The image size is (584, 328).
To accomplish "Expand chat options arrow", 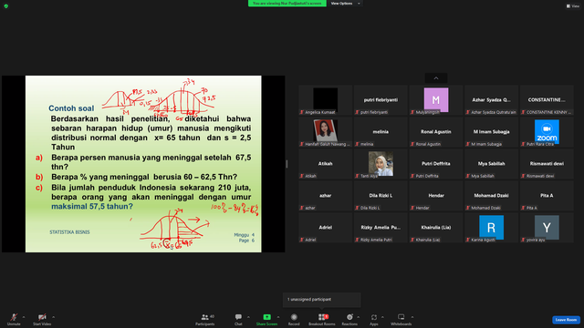I will coord(248,317).
